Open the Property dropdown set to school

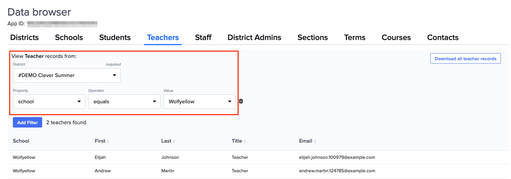click(49, 102)
